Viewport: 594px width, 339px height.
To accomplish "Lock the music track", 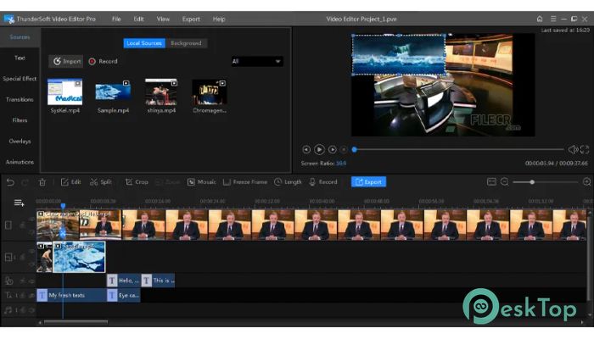I will [23, 311].
